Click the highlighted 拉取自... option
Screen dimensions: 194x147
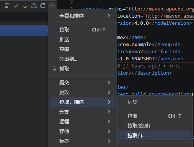tap(154, 135)
